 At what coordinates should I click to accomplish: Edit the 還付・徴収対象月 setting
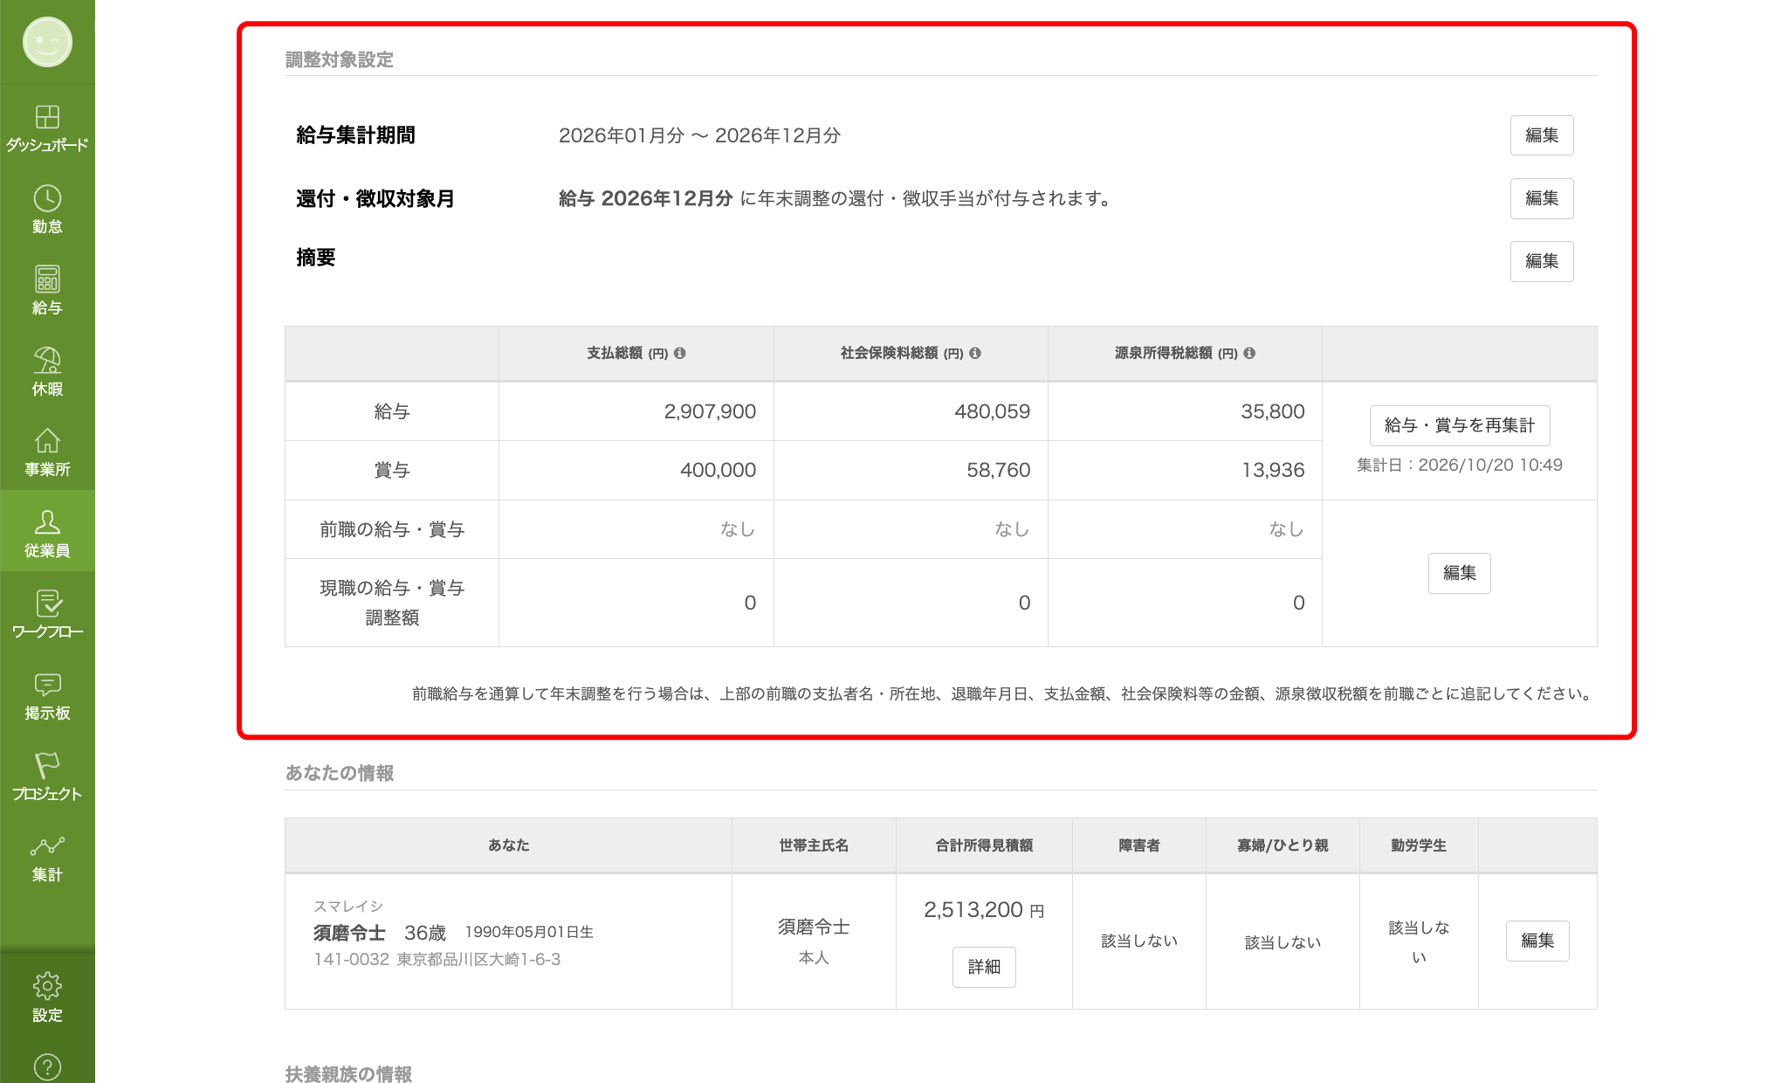tap(1542, 198)
